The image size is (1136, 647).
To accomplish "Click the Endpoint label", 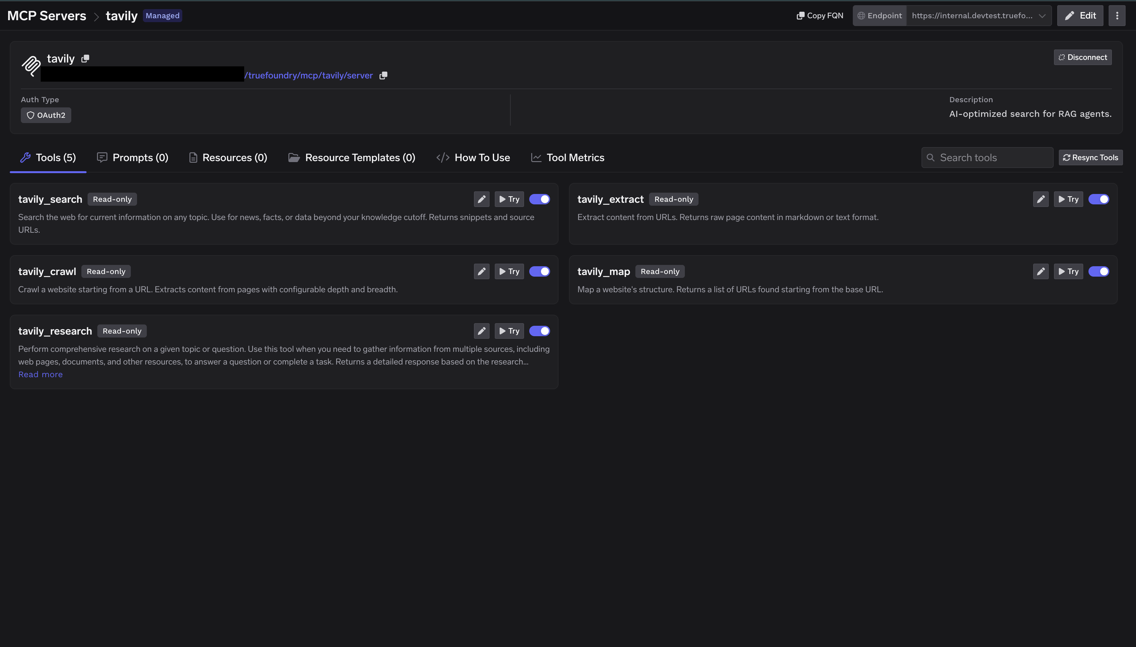I will point(880,16).
